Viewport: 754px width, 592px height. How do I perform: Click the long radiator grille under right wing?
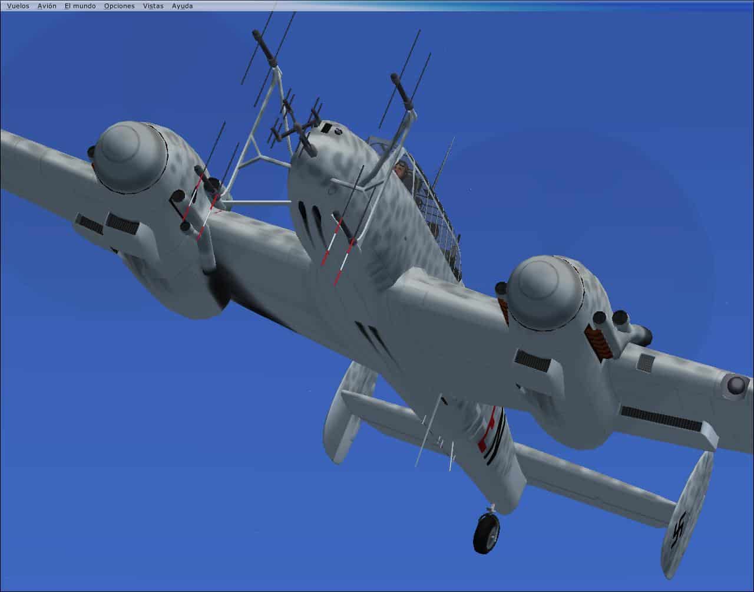661,418
